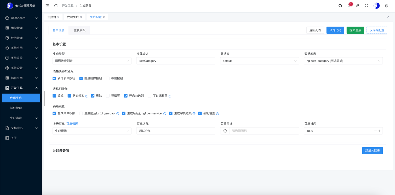
Task: Open the settings gear icon
Action: click(x=387, y=6)
